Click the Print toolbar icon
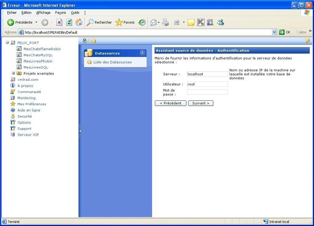The width and height of the screenshot is (314, 226). tap(166, 22)
